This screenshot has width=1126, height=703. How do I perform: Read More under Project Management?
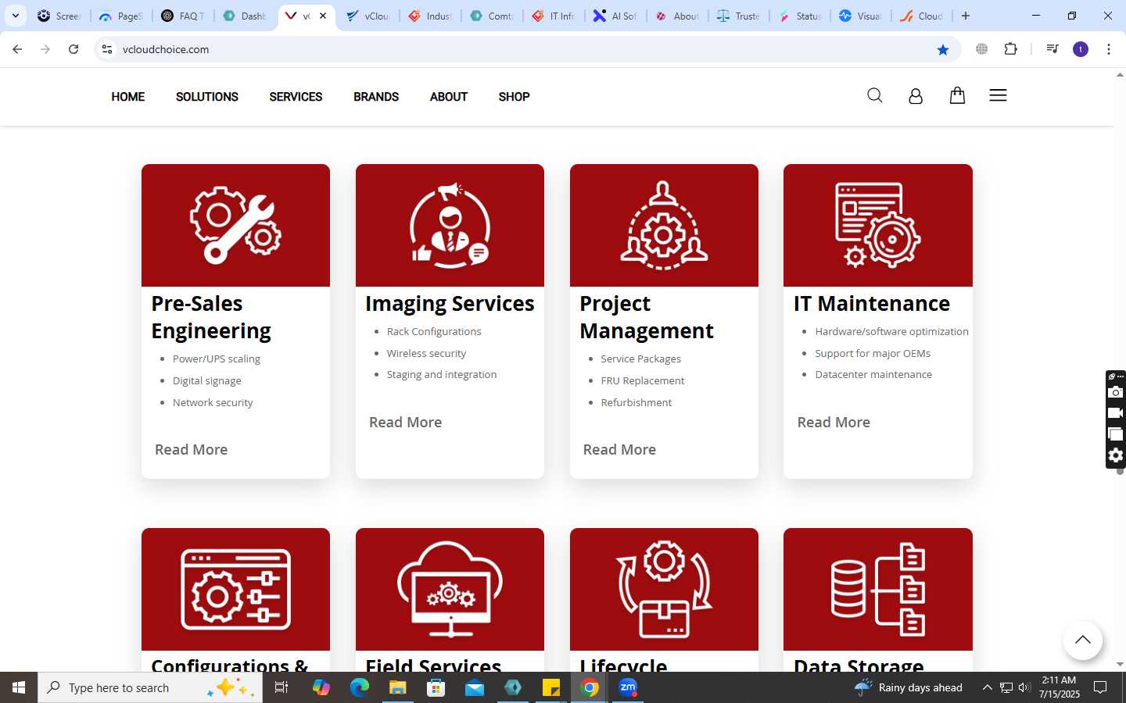(x=619, y=449)
